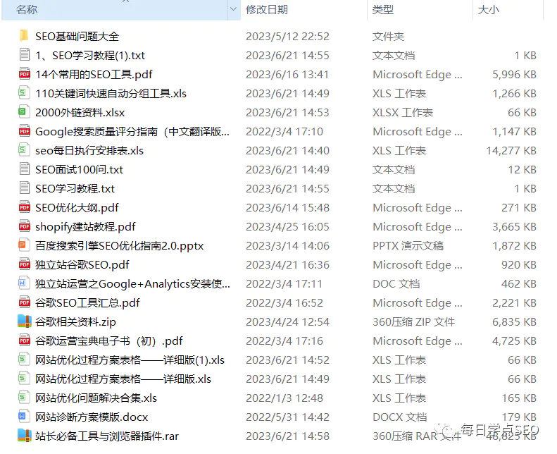
Task: Click the type 360压缩 ZIP 文件
Action: (414, 322)
